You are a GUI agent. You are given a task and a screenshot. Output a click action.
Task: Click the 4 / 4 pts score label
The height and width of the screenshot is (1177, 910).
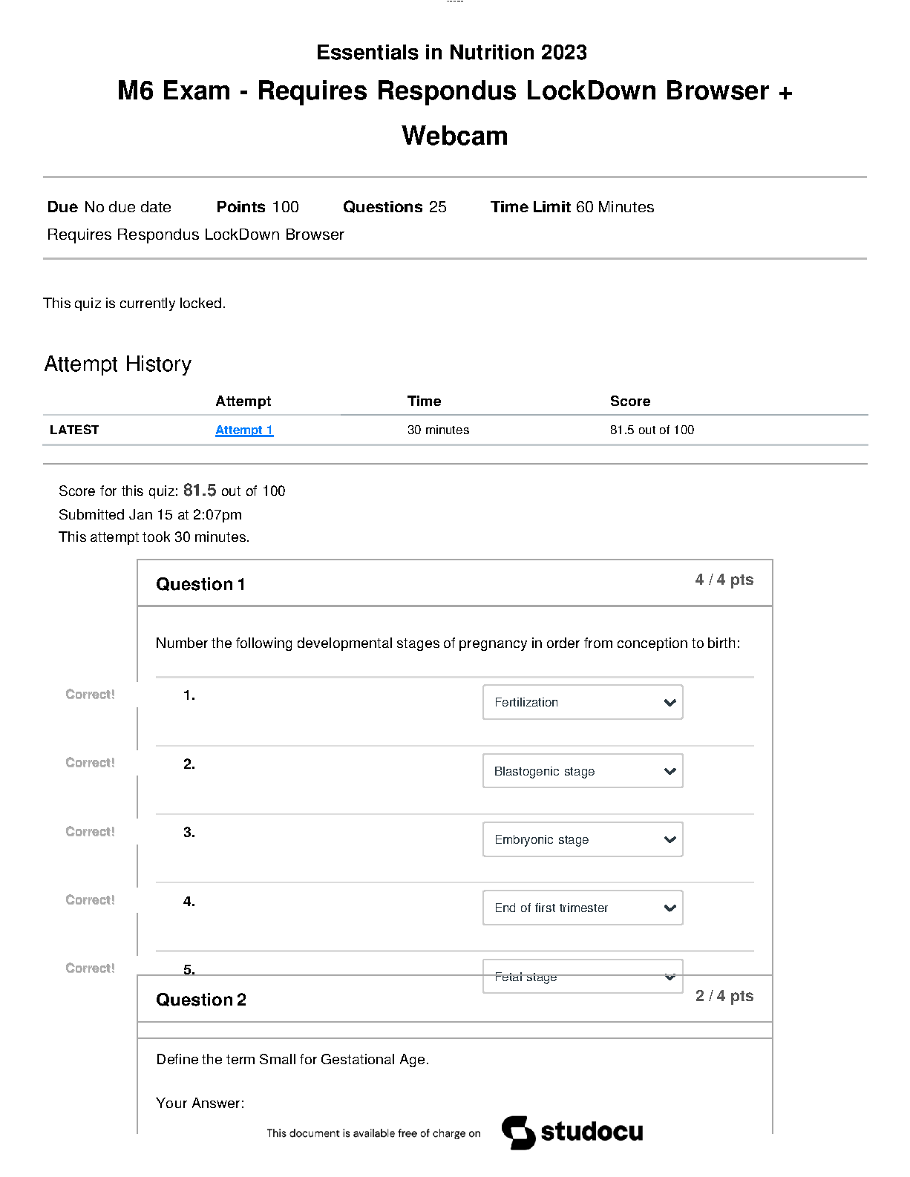pyautogui.click(x=724, y=580)
